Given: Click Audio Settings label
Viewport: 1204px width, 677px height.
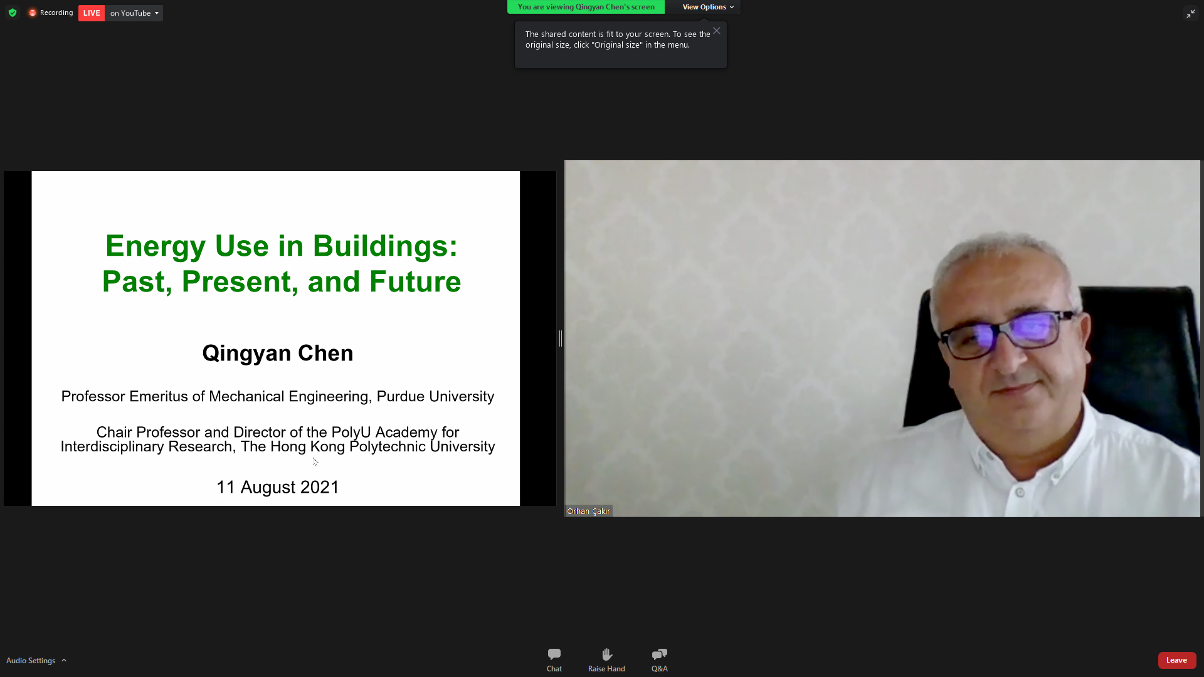Looking at the screenshot, I should [x=31, y=660].
